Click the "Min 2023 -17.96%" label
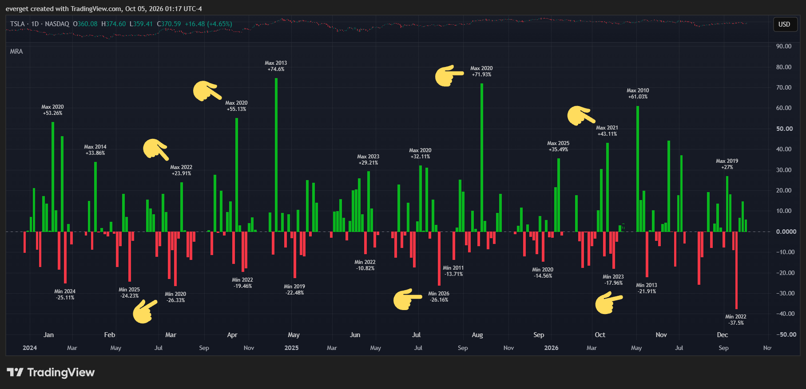 pos(613,280)
